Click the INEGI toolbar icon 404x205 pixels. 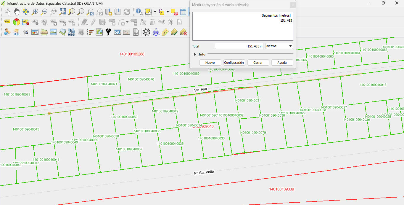71,32
